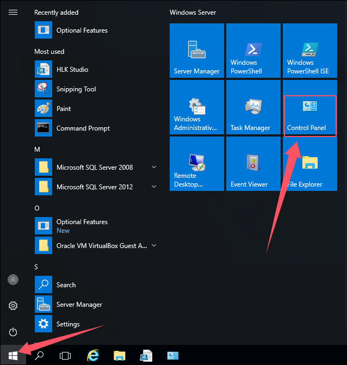
Task: Open the Server Manager tile
Action: tap(197, 51)
